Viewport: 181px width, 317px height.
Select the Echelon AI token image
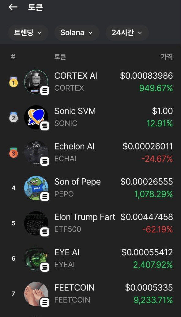36,153
